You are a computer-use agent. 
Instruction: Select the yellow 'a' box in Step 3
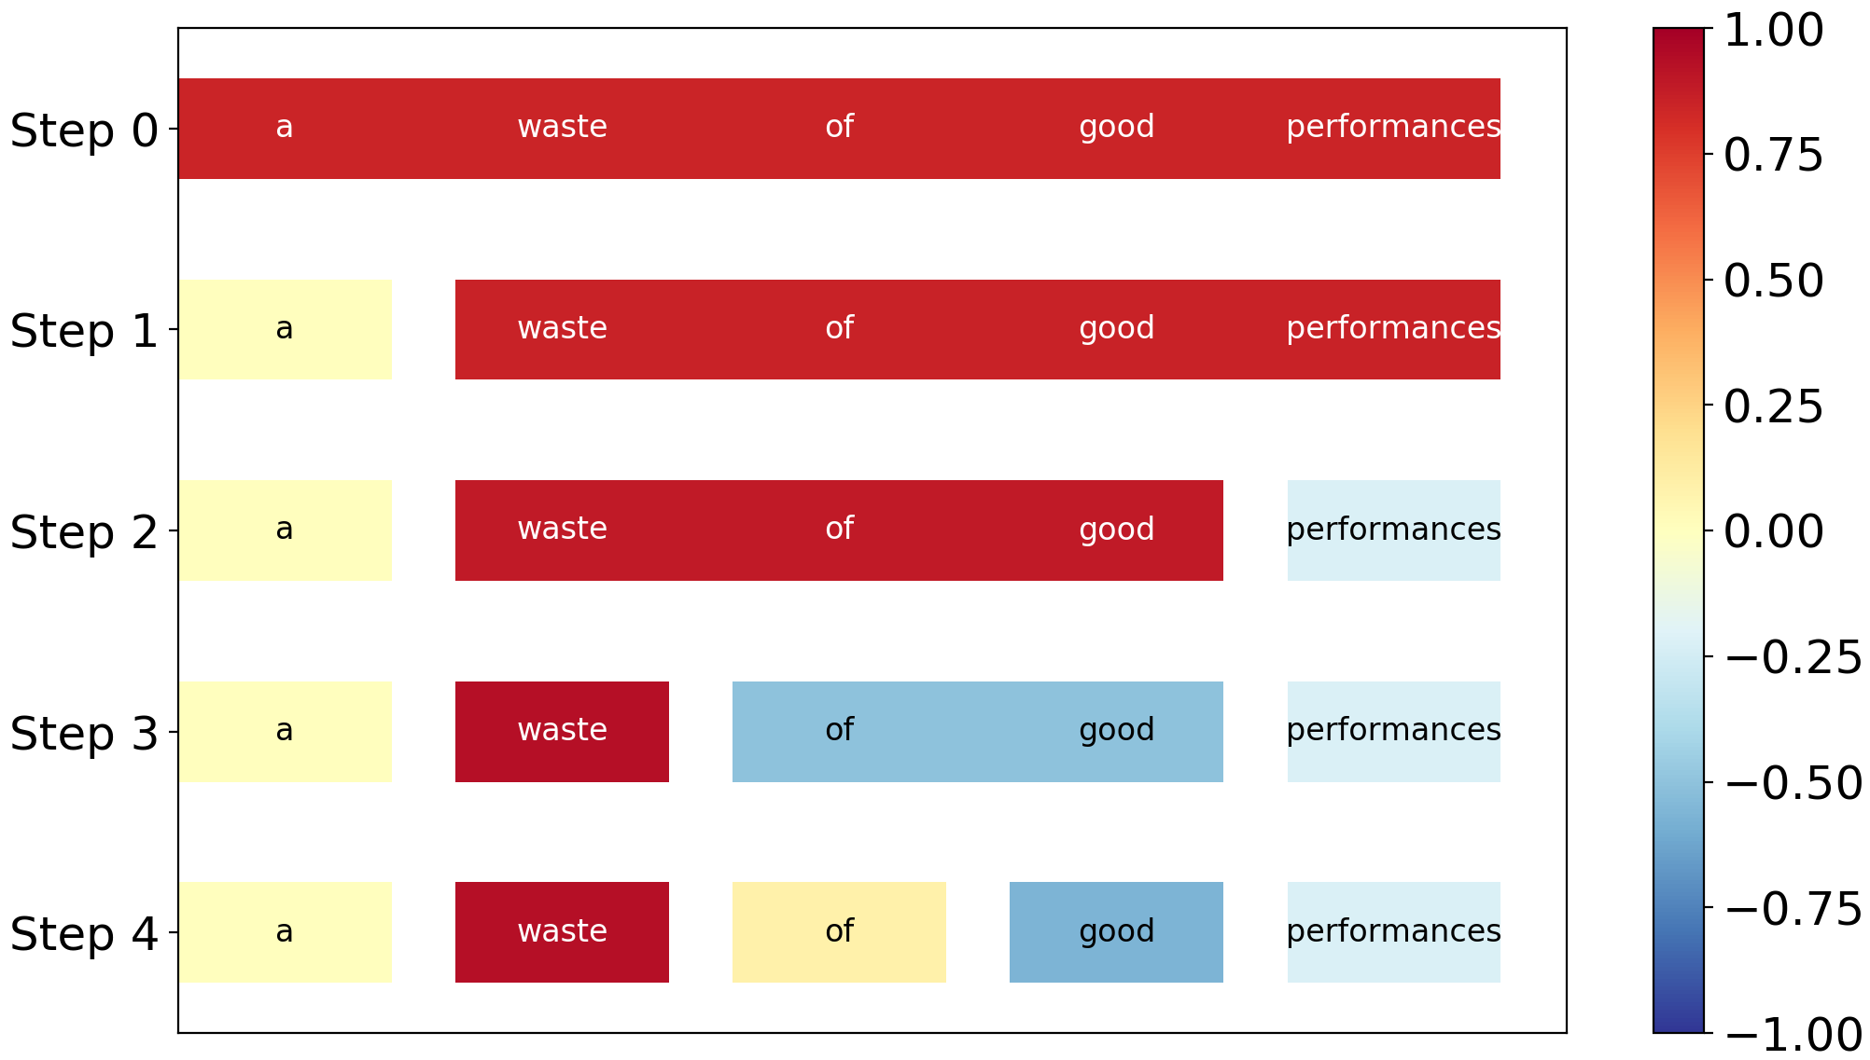pos(285,732)
